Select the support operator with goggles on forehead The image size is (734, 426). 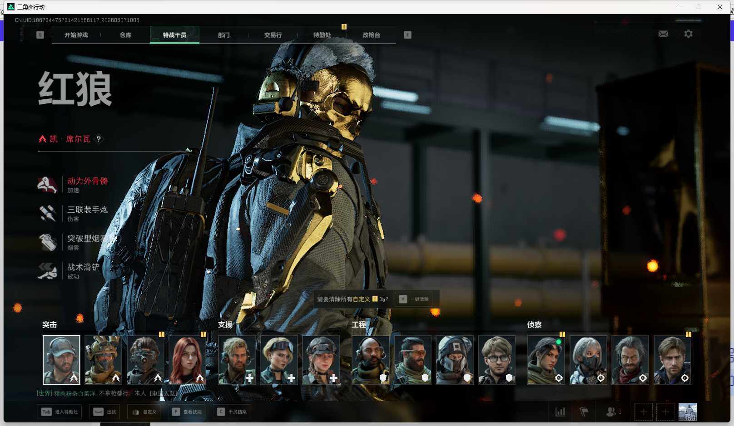279,360
